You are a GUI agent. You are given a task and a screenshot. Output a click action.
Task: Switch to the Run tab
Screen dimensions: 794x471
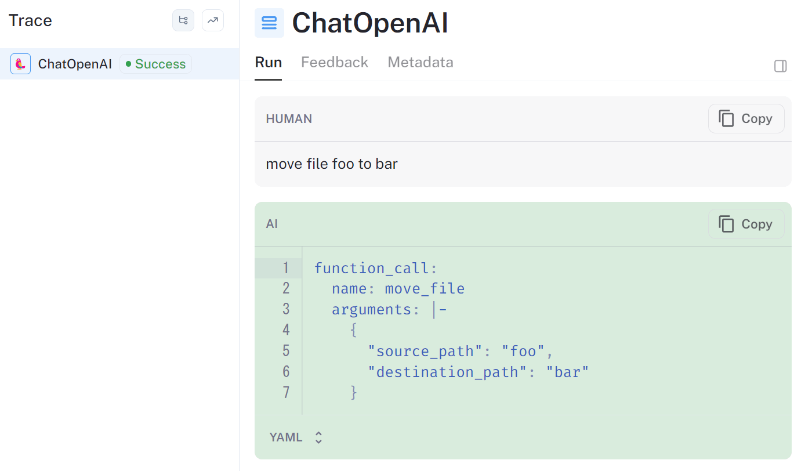(x=269, y=63)
